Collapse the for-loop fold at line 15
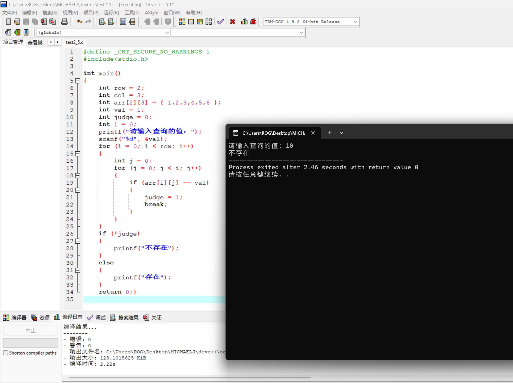 [78, 154]
